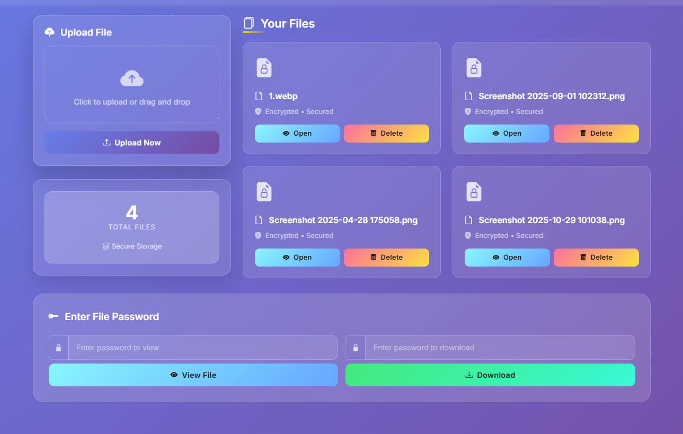The width and height of the screenshot is (683, 434).
Task: Open Screenshot 2025-10-29 101038.png
Action: [507, 258]
